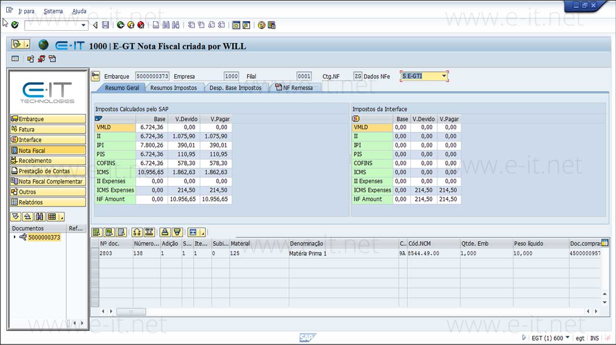Click the filter funnel icon in the grid toolbar

[x=177, y=232]
